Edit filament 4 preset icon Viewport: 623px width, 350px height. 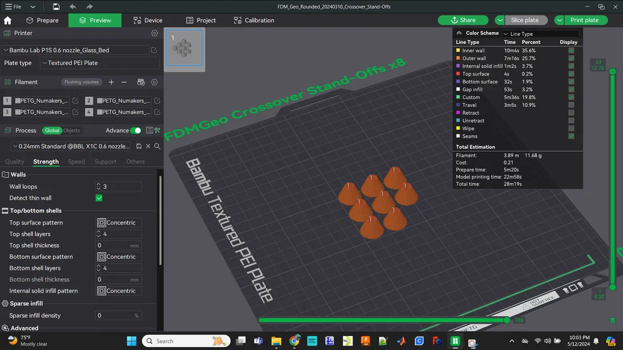[x=157, y=112]
